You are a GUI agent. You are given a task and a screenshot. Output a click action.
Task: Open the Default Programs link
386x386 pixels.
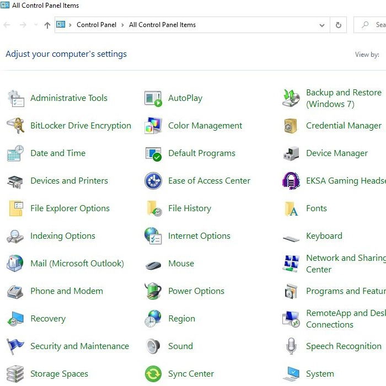(202, 153)
